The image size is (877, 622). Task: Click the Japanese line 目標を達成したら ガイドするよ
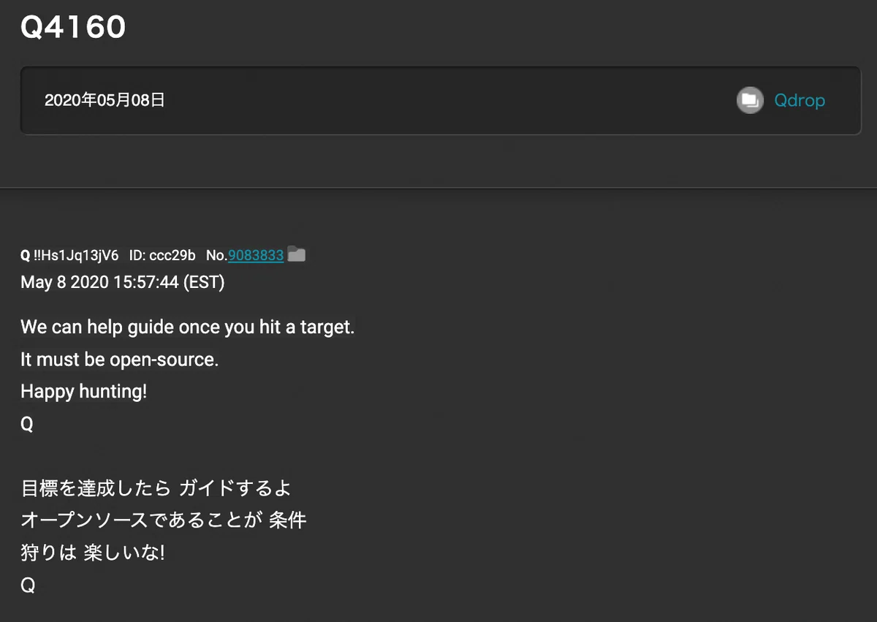pos(156,488)
